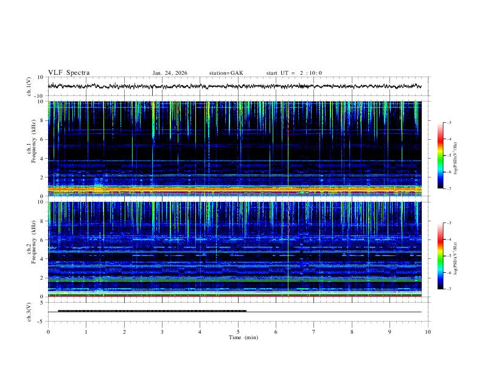Click the bright vertical line near 6.3 min in ch.1

coord(288,148)
